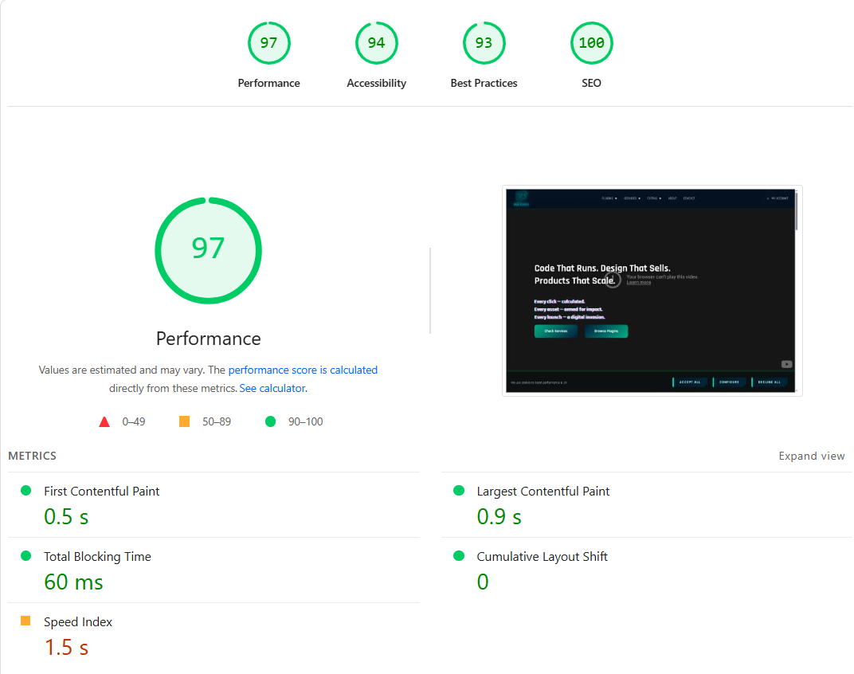Click the red triangle 0–49 legend icon
This screenshot has height=674, width=854.
click(x=104, y=421)
